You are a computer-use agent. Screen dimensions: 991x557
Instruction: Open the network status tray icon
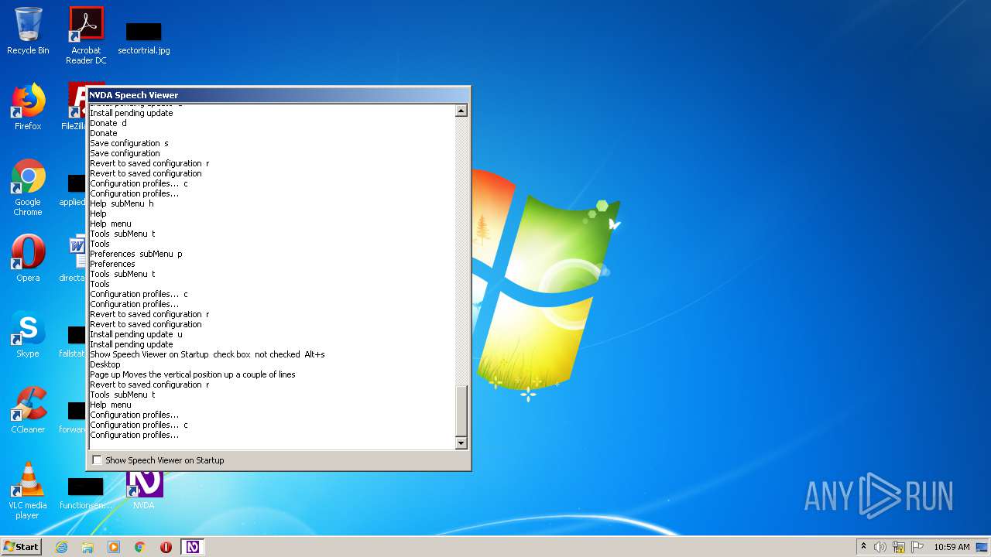899,547
